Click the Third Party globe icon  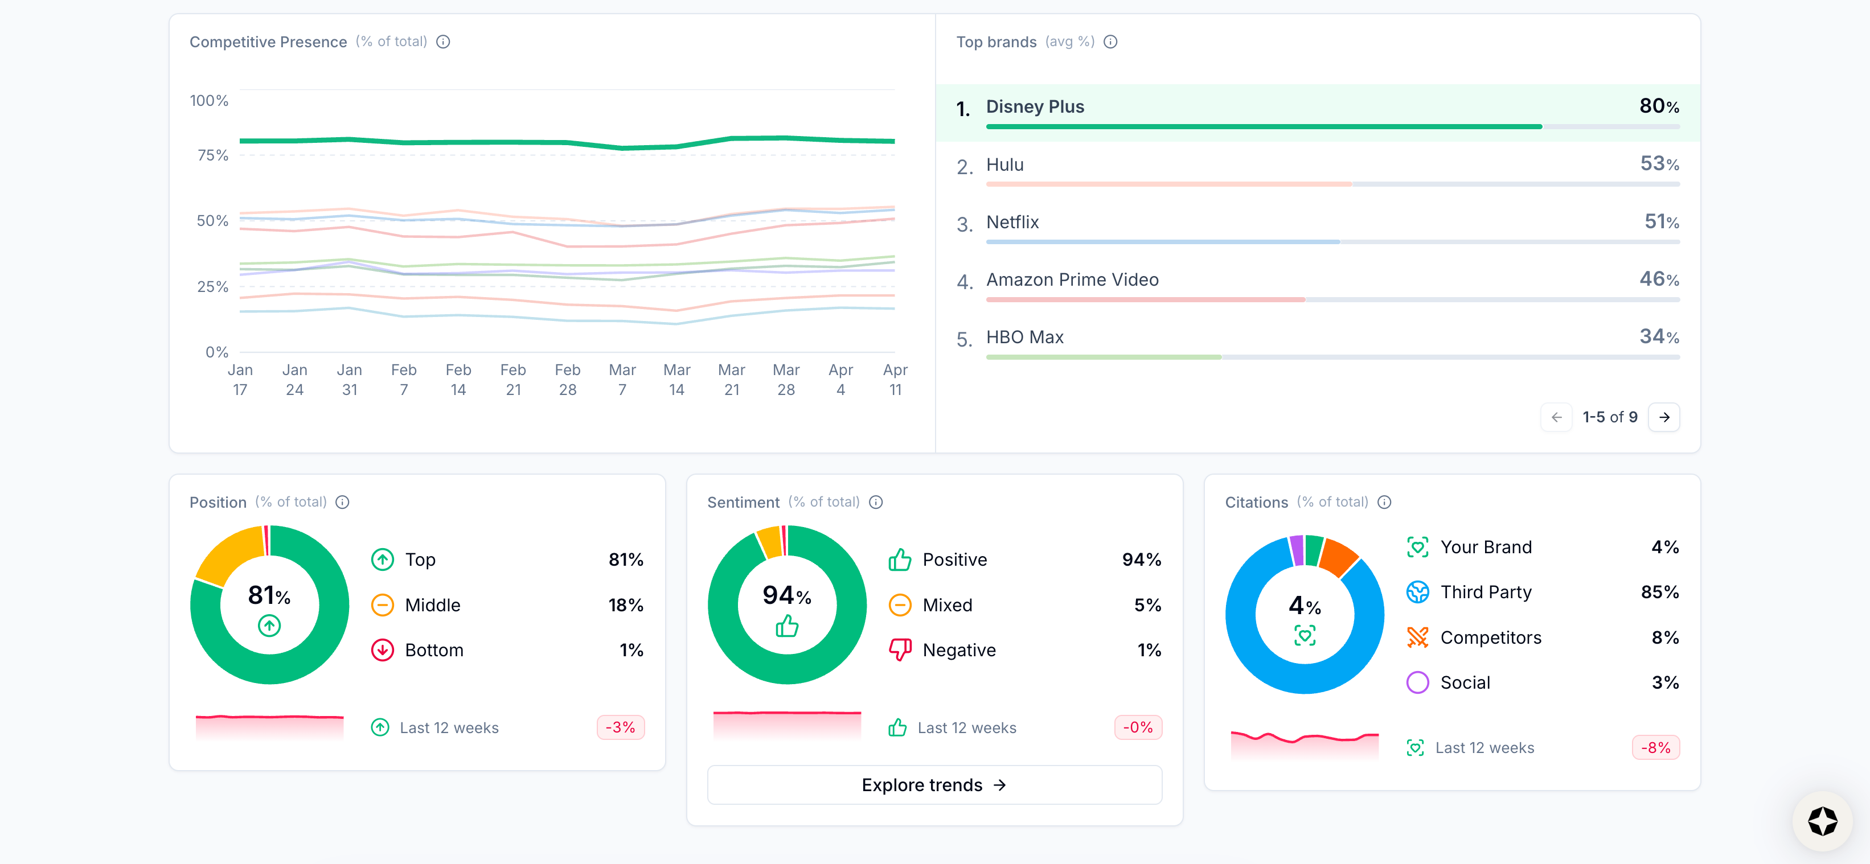1417,592
